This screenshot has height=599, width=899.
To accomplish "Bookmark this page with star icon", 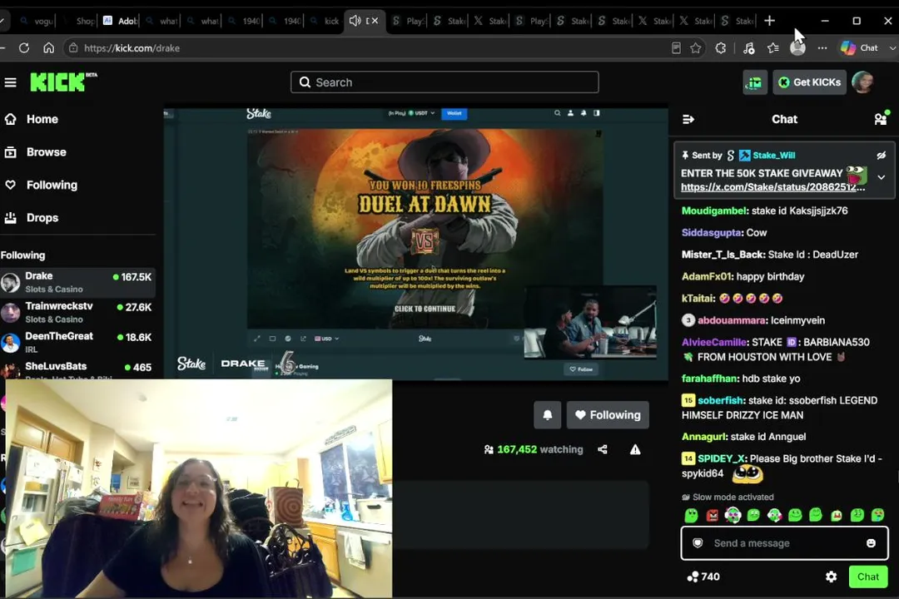I will (x=695, y=48).
